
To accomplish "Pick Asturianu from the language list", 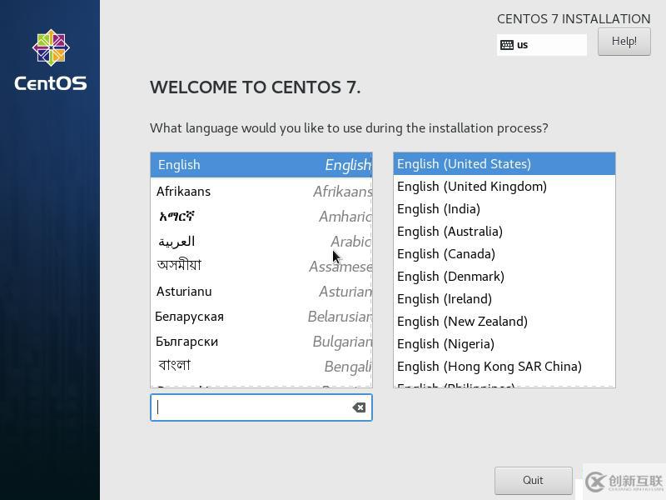I will click(x=261, y=292).
